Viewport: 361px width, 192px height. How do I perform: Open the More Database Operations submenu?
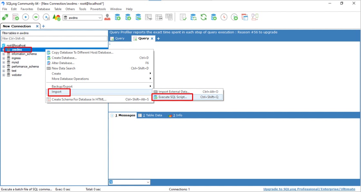[x=100, y=79]
